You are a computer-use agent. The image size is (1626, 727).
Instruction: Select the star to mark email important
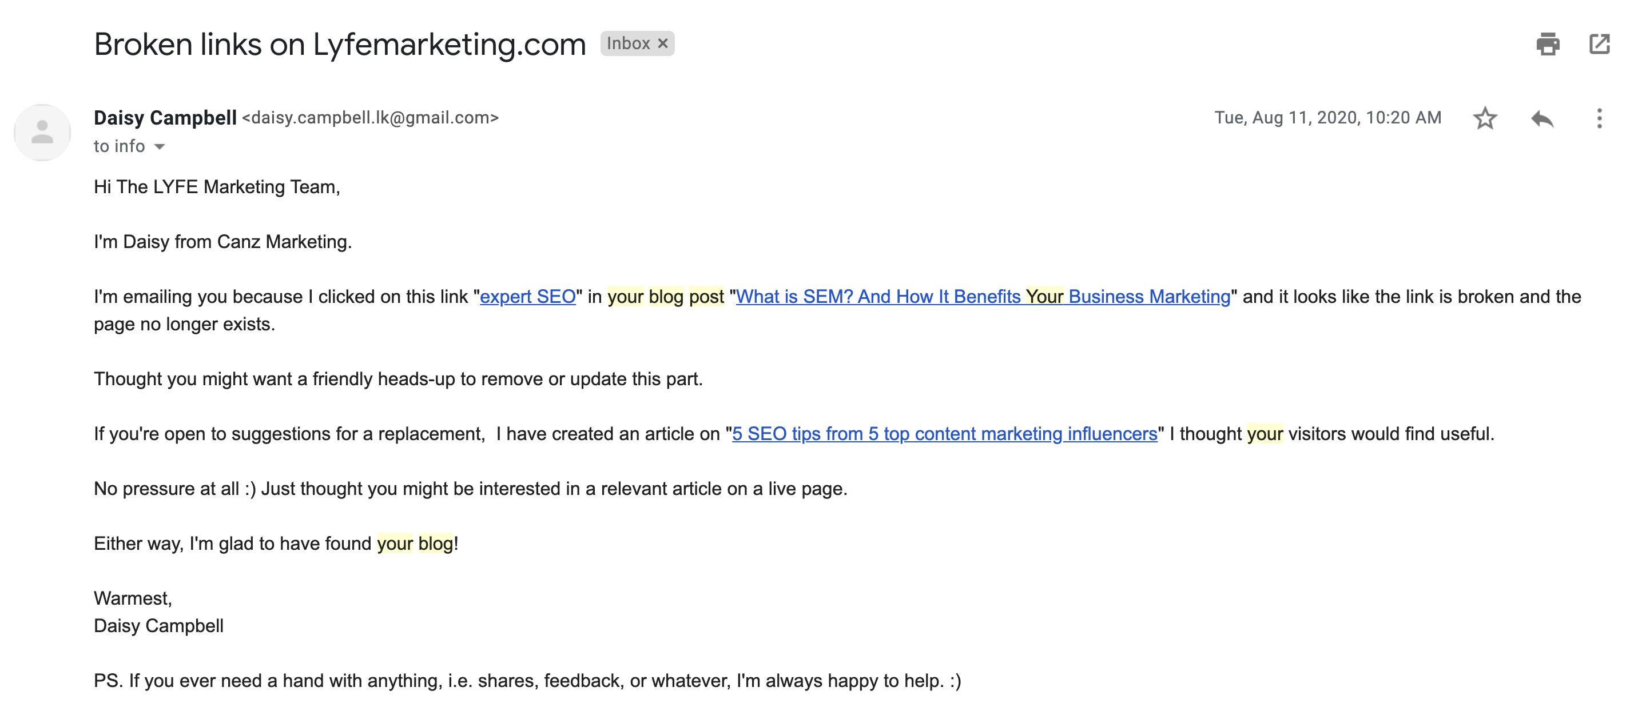point(1486,118)
